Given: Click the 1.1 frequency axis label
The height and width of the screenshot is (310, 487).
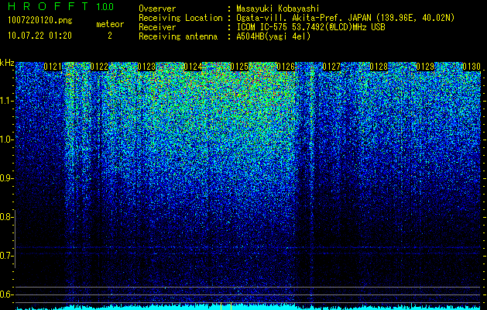Looking at the screenshot, I should pyautogui.click(x=6, y=101).
